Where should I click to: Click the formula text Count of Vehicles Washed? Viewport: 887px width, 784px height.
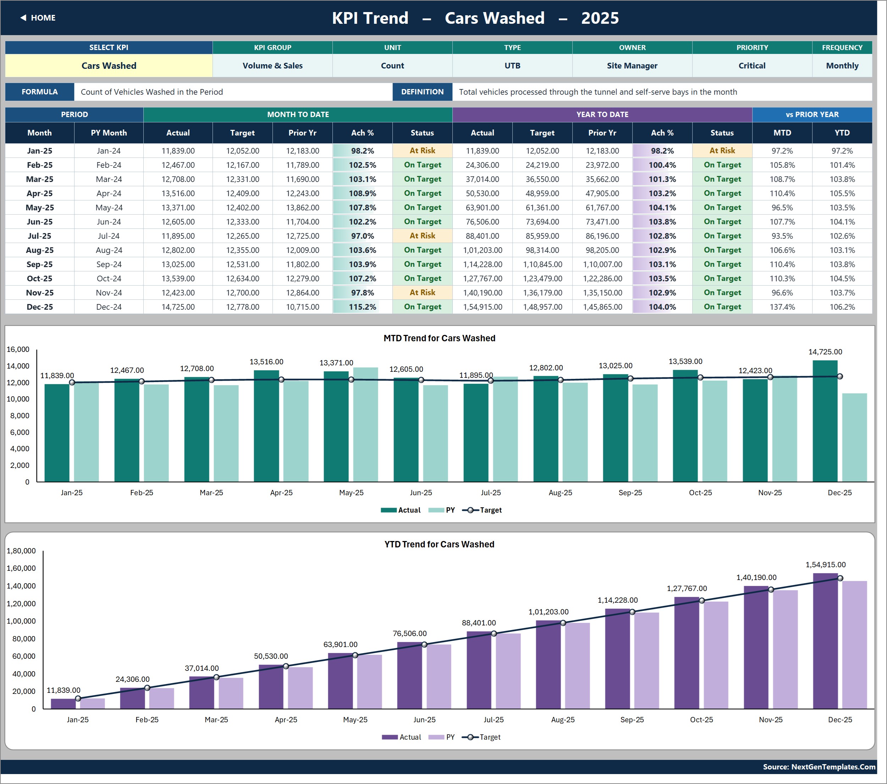coord(151,92)
